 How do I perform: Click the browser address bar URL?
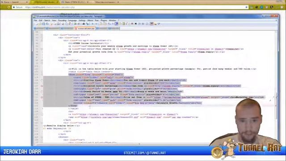click(x=50, y=7)
